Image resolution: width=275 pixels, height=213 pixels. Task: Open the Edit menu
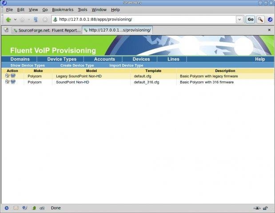point(21,10)
